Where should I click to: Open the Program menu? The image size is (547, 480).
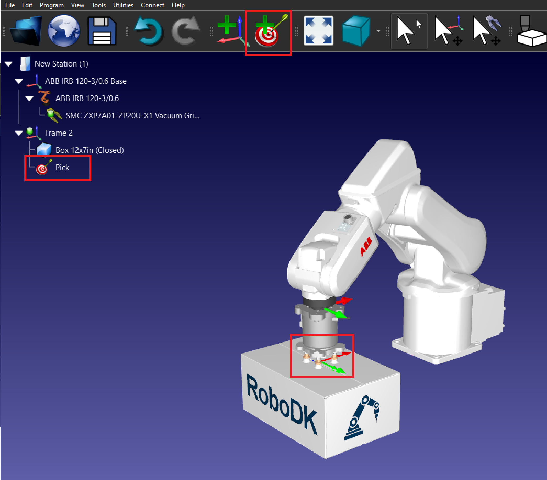(51, 5)
